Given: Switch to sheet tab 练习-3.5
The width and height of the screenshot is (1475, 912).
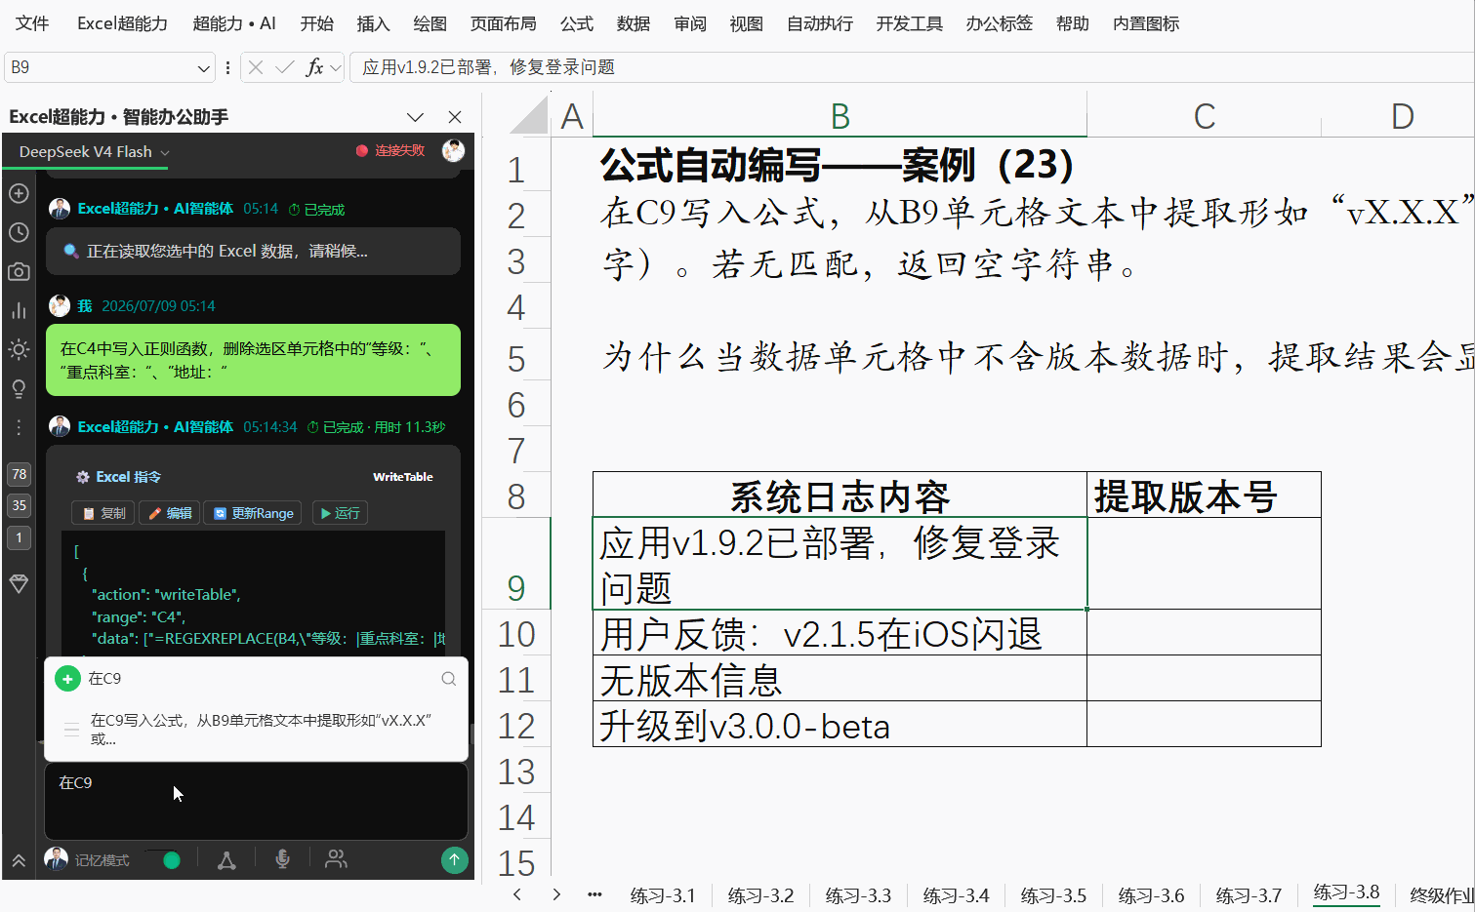Looking at the screenshot, I should coord(1053,895).
